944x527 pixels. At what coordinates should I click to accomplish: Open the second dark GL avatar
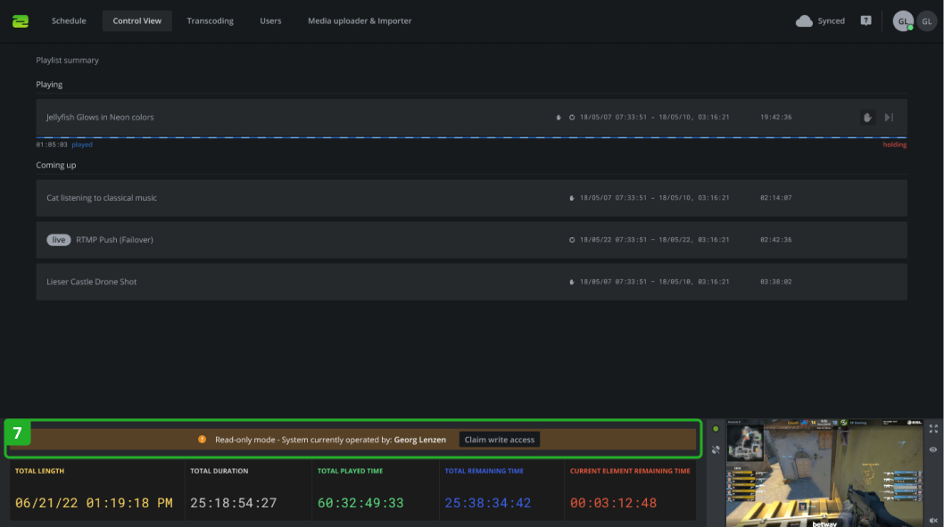pos(927,21)
